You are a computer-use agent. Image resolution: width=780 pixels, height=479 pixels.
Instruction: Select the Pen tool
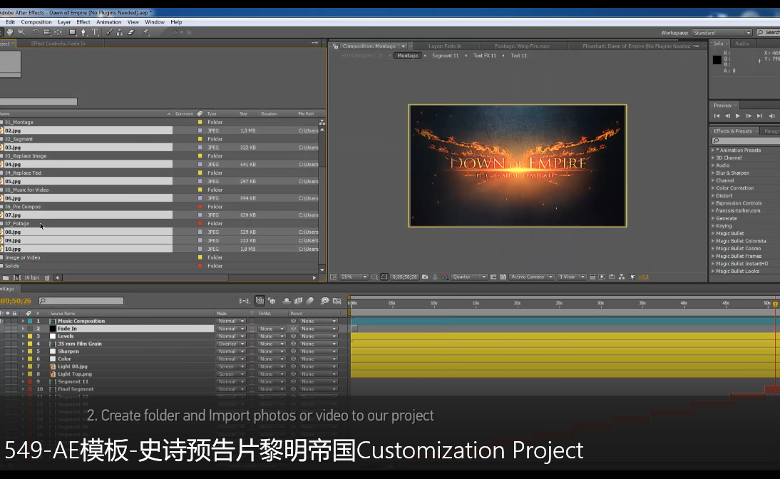(83, 32)
